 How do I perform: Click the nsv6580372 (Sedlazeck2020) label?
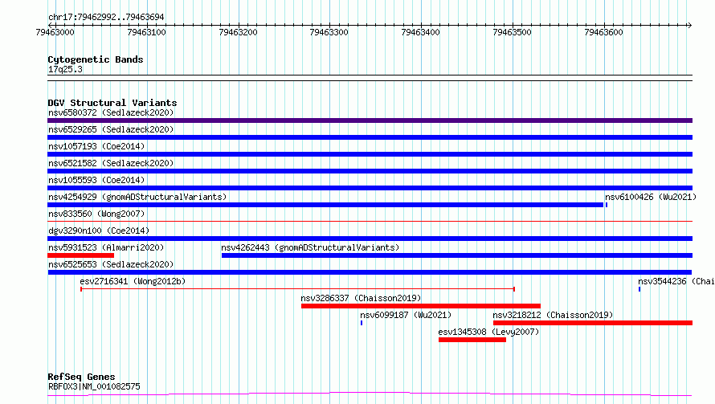[111, 112]
